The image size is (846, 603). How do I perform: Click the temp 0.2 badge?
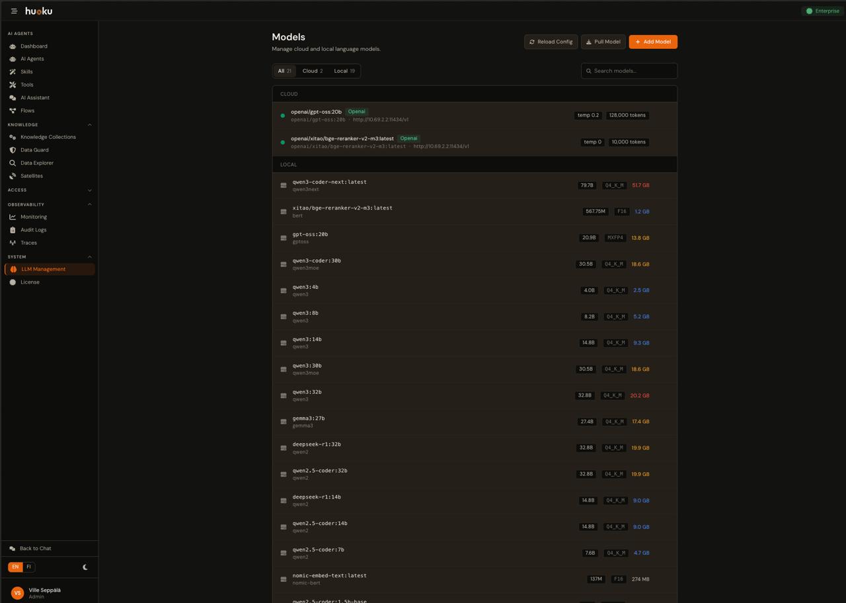(588, 116)
